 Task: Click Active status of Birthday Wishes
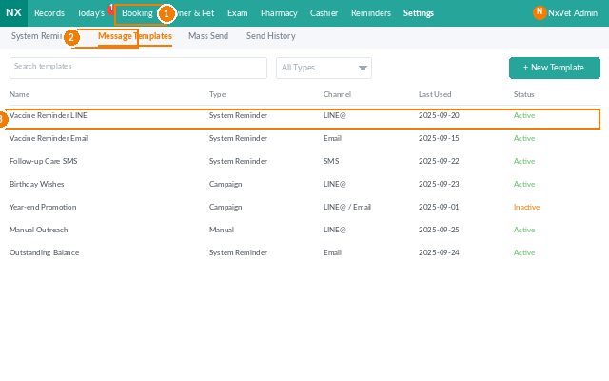coord(524,184)
